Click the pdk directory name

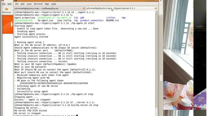click(82, 18)
